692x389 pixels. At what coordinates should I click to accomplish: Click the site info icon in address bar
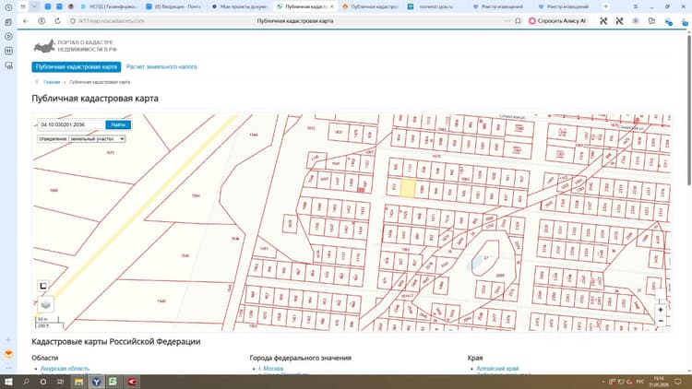(72, 20)
